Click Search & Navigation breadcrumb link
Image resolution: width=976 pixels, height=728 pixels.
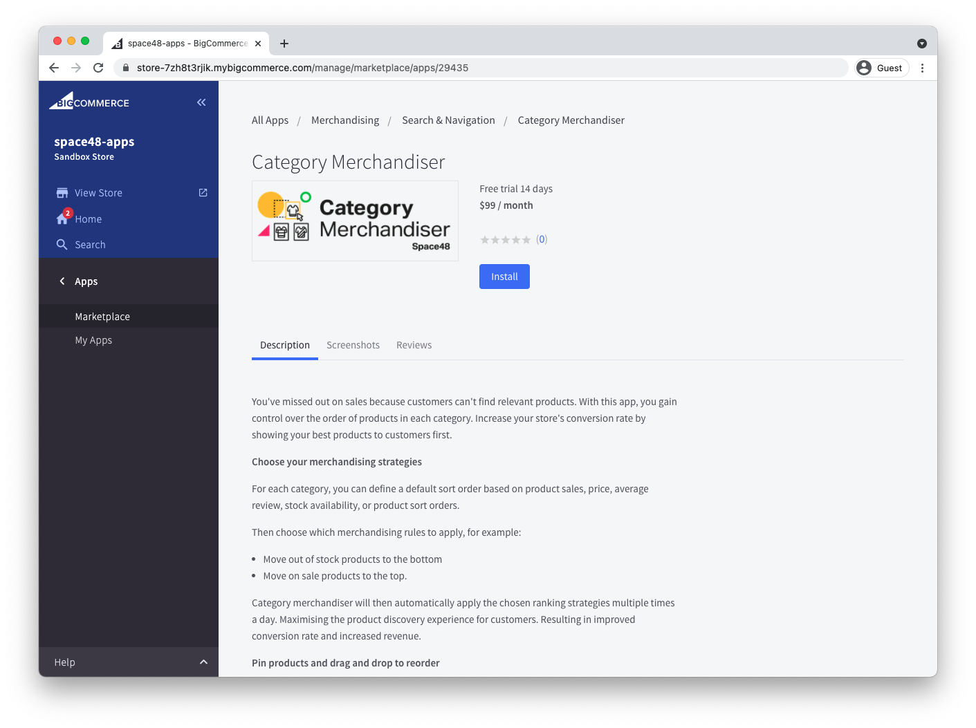(x=448, y=120)
